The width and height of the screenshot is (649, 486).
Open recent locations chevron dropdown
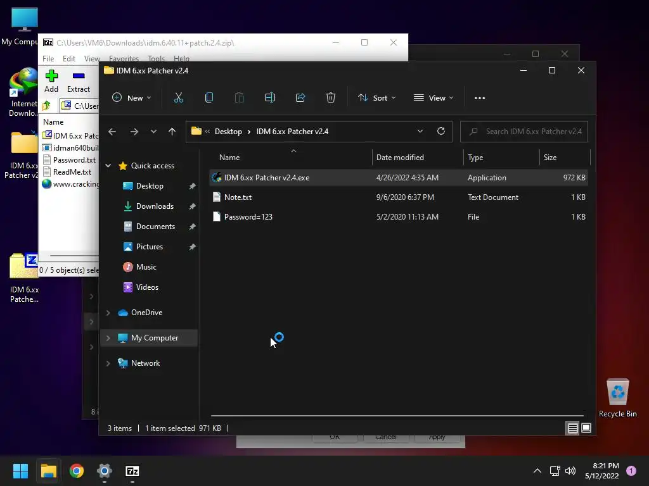click(x=153, y=132)
